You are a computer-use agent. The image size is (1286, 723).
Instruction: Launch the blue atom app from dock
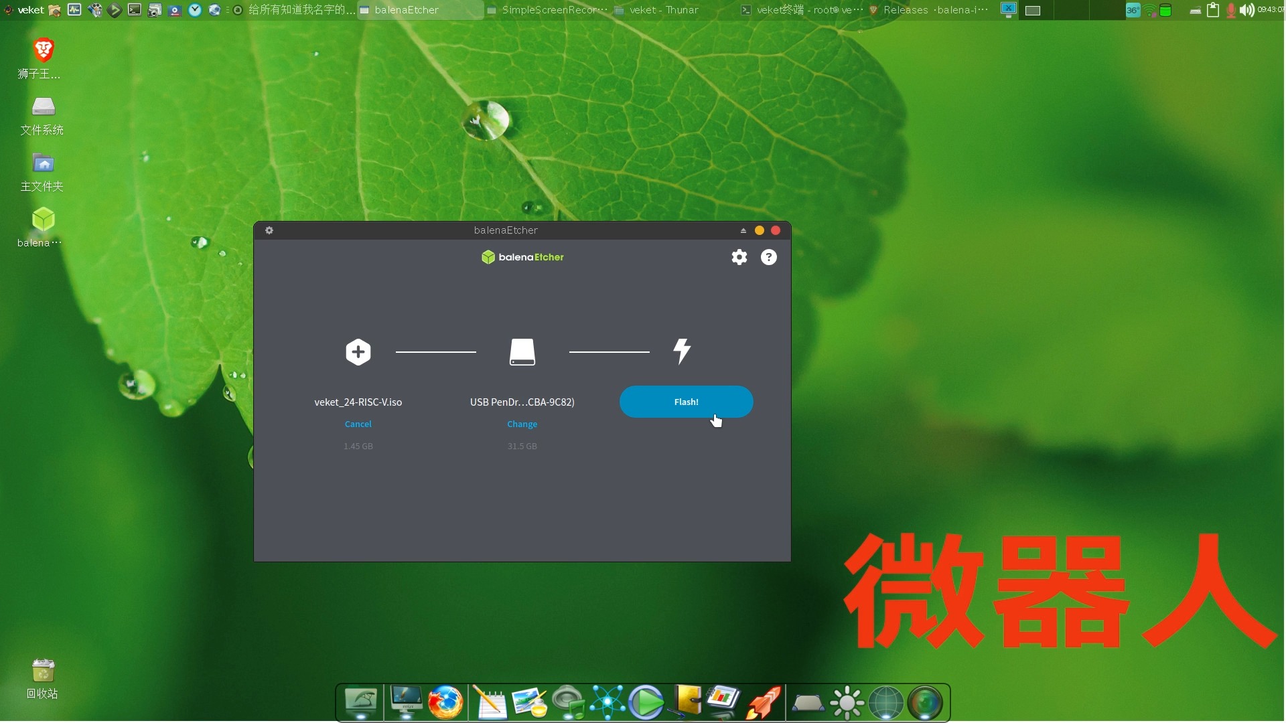[608, 703]
